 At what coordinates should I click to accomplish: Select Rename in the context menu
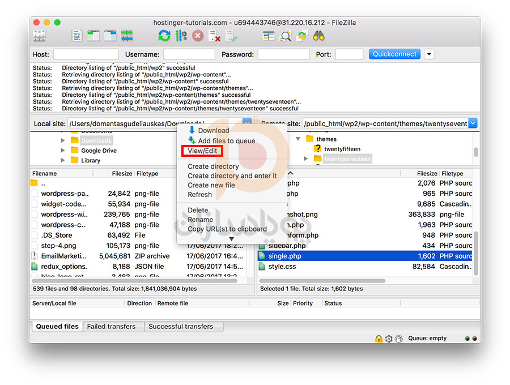[200, 220]
